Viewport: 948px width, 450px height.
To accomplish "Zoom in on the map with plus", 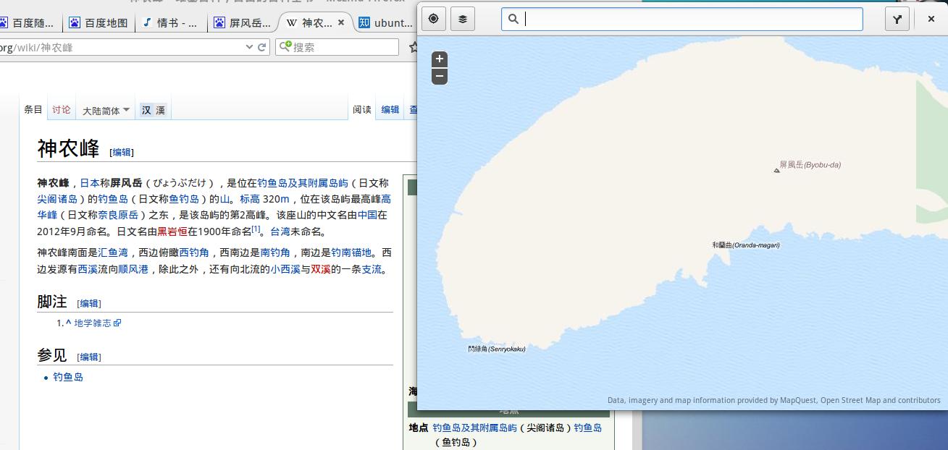I will pyautogui.click(x=440, y=59).
